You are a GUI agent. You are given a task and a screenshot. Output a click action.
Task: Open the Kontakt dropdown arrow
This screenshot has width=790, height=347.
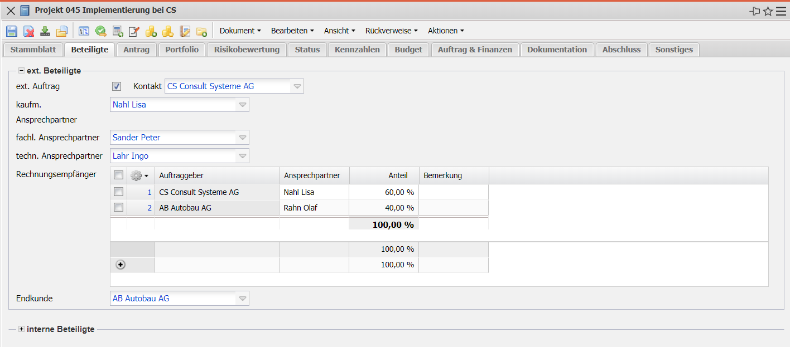point(297,86)
